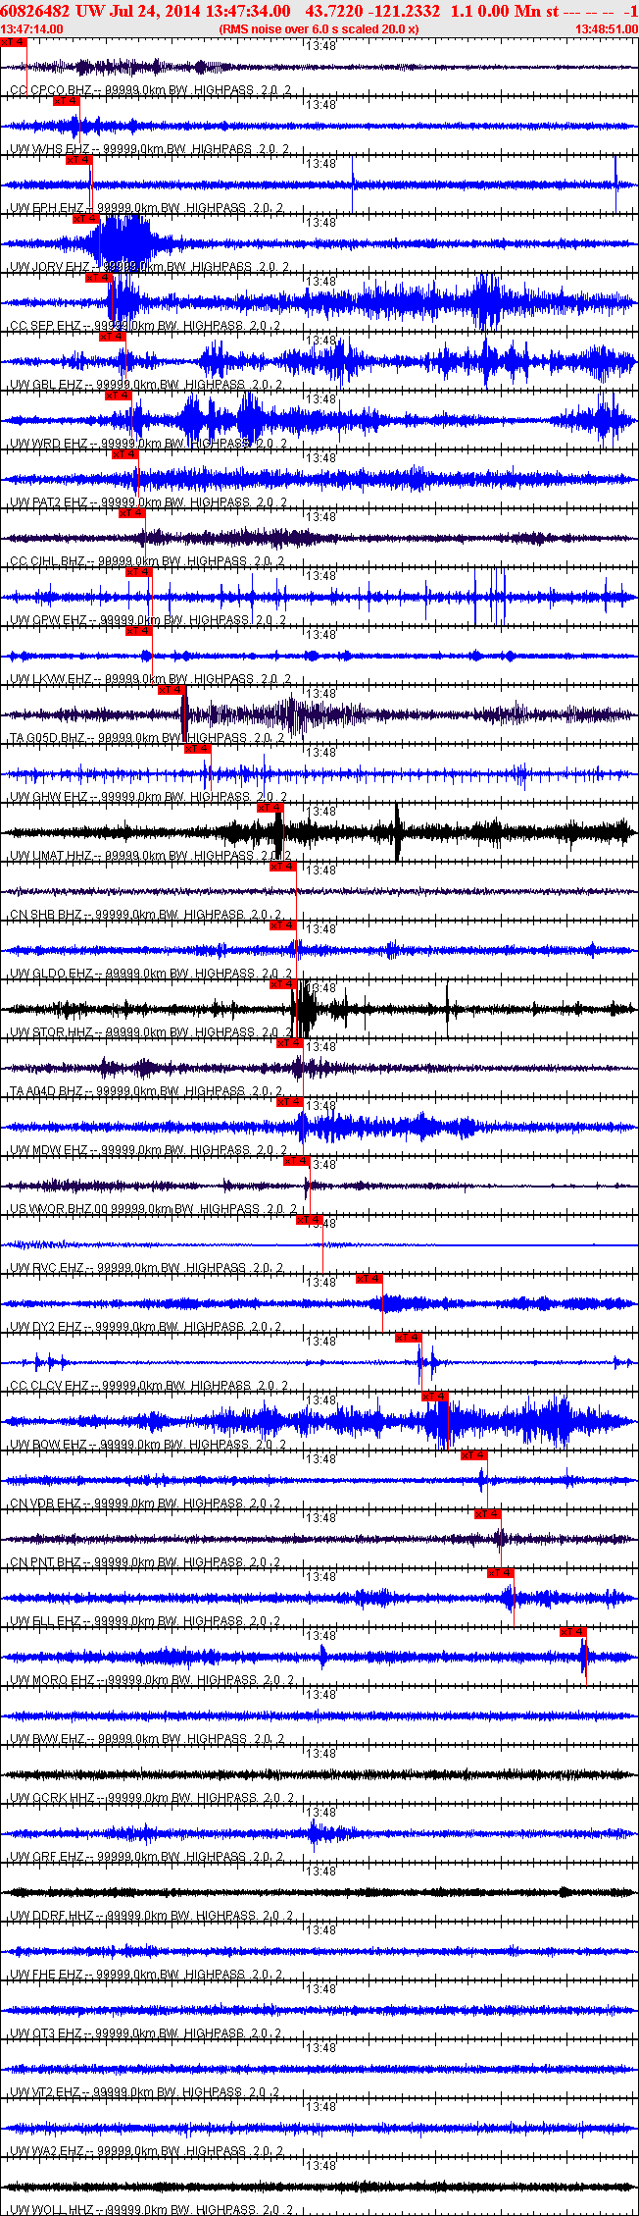Click the UW VT2 EHZ station label
The width and height of the screenshot is (639, 2216).
(x=146, y=2092)
